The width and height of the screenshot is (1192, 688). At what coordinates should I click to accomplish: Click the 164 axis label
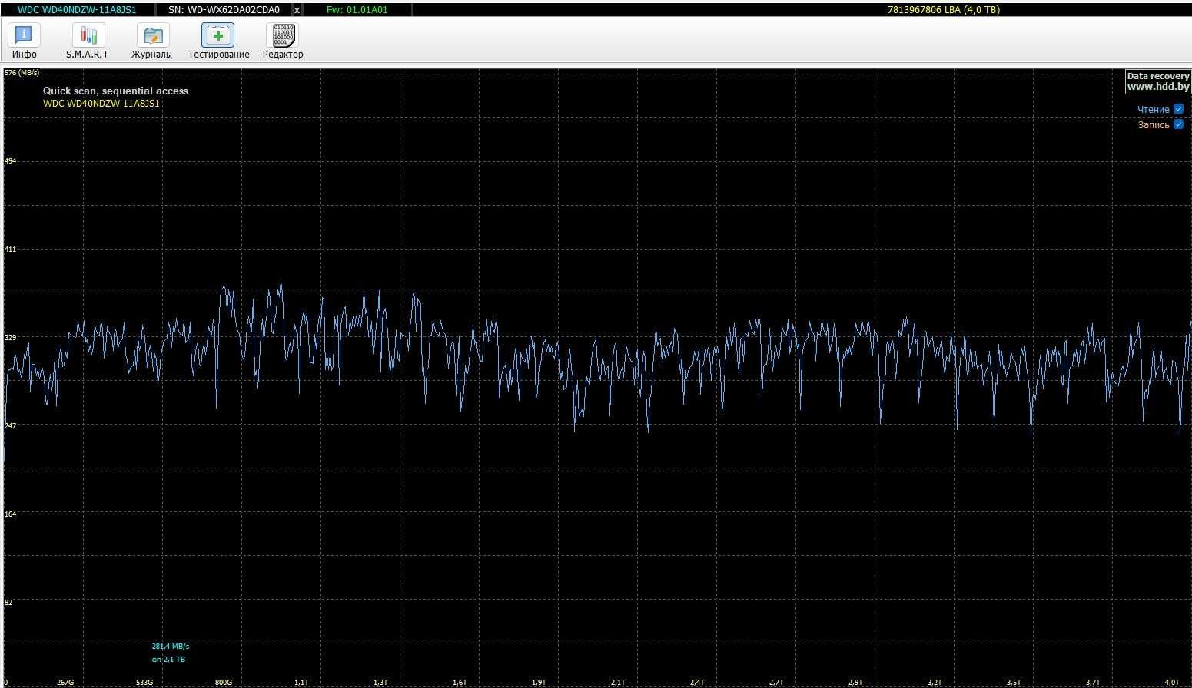coord(11,514)
